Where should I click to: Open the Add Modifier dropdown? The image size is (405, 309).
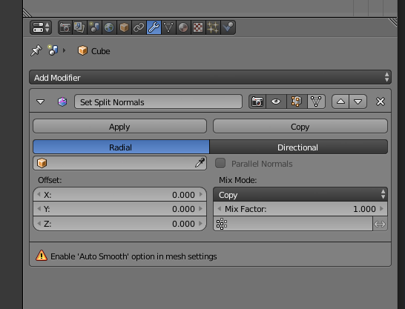pos(210,77)
